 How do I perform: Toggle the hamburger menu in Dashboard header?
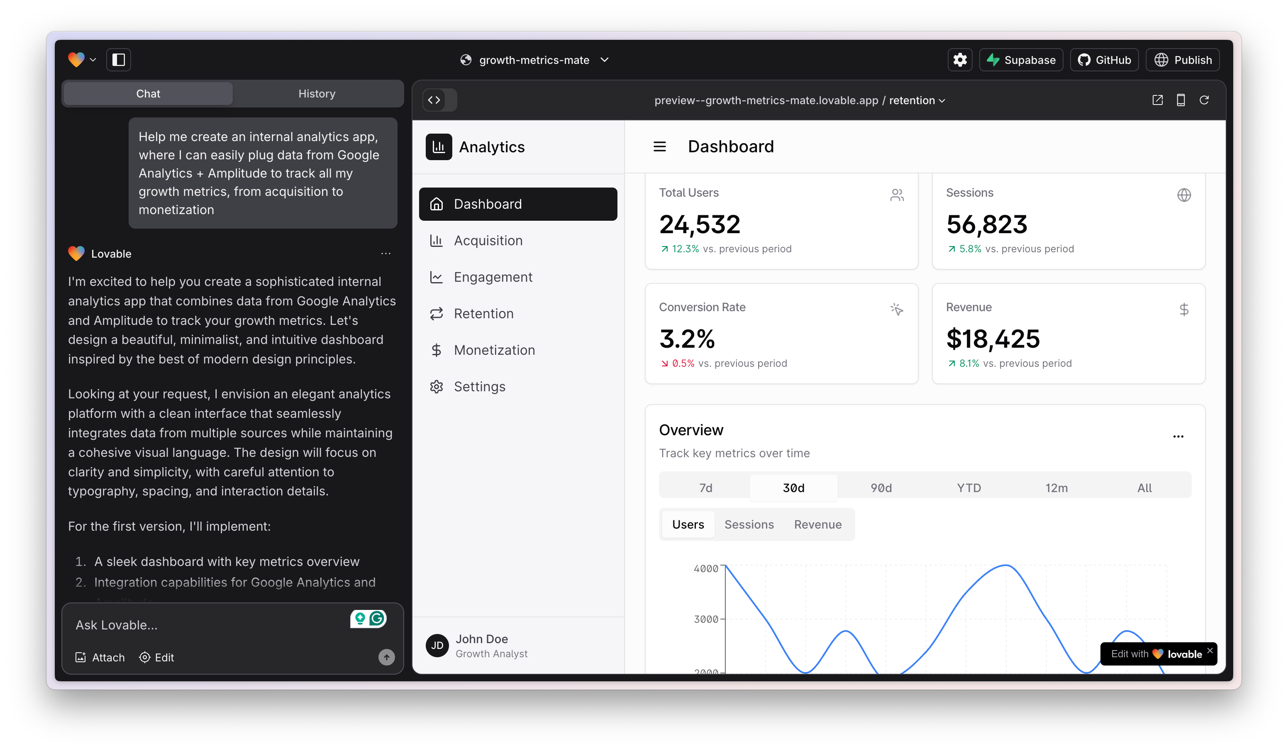659,147
